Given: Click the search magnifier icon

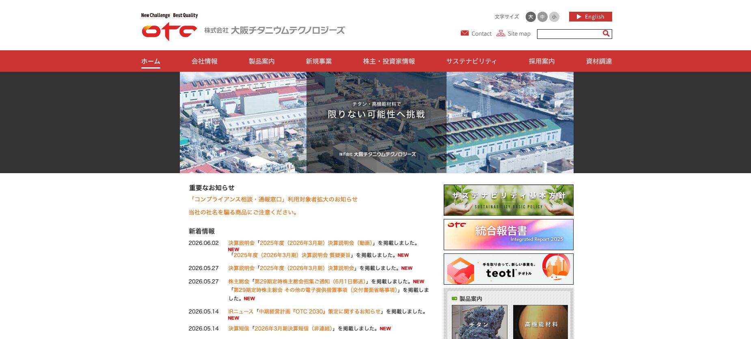Looking at the screenshot, I should [606, 34].
